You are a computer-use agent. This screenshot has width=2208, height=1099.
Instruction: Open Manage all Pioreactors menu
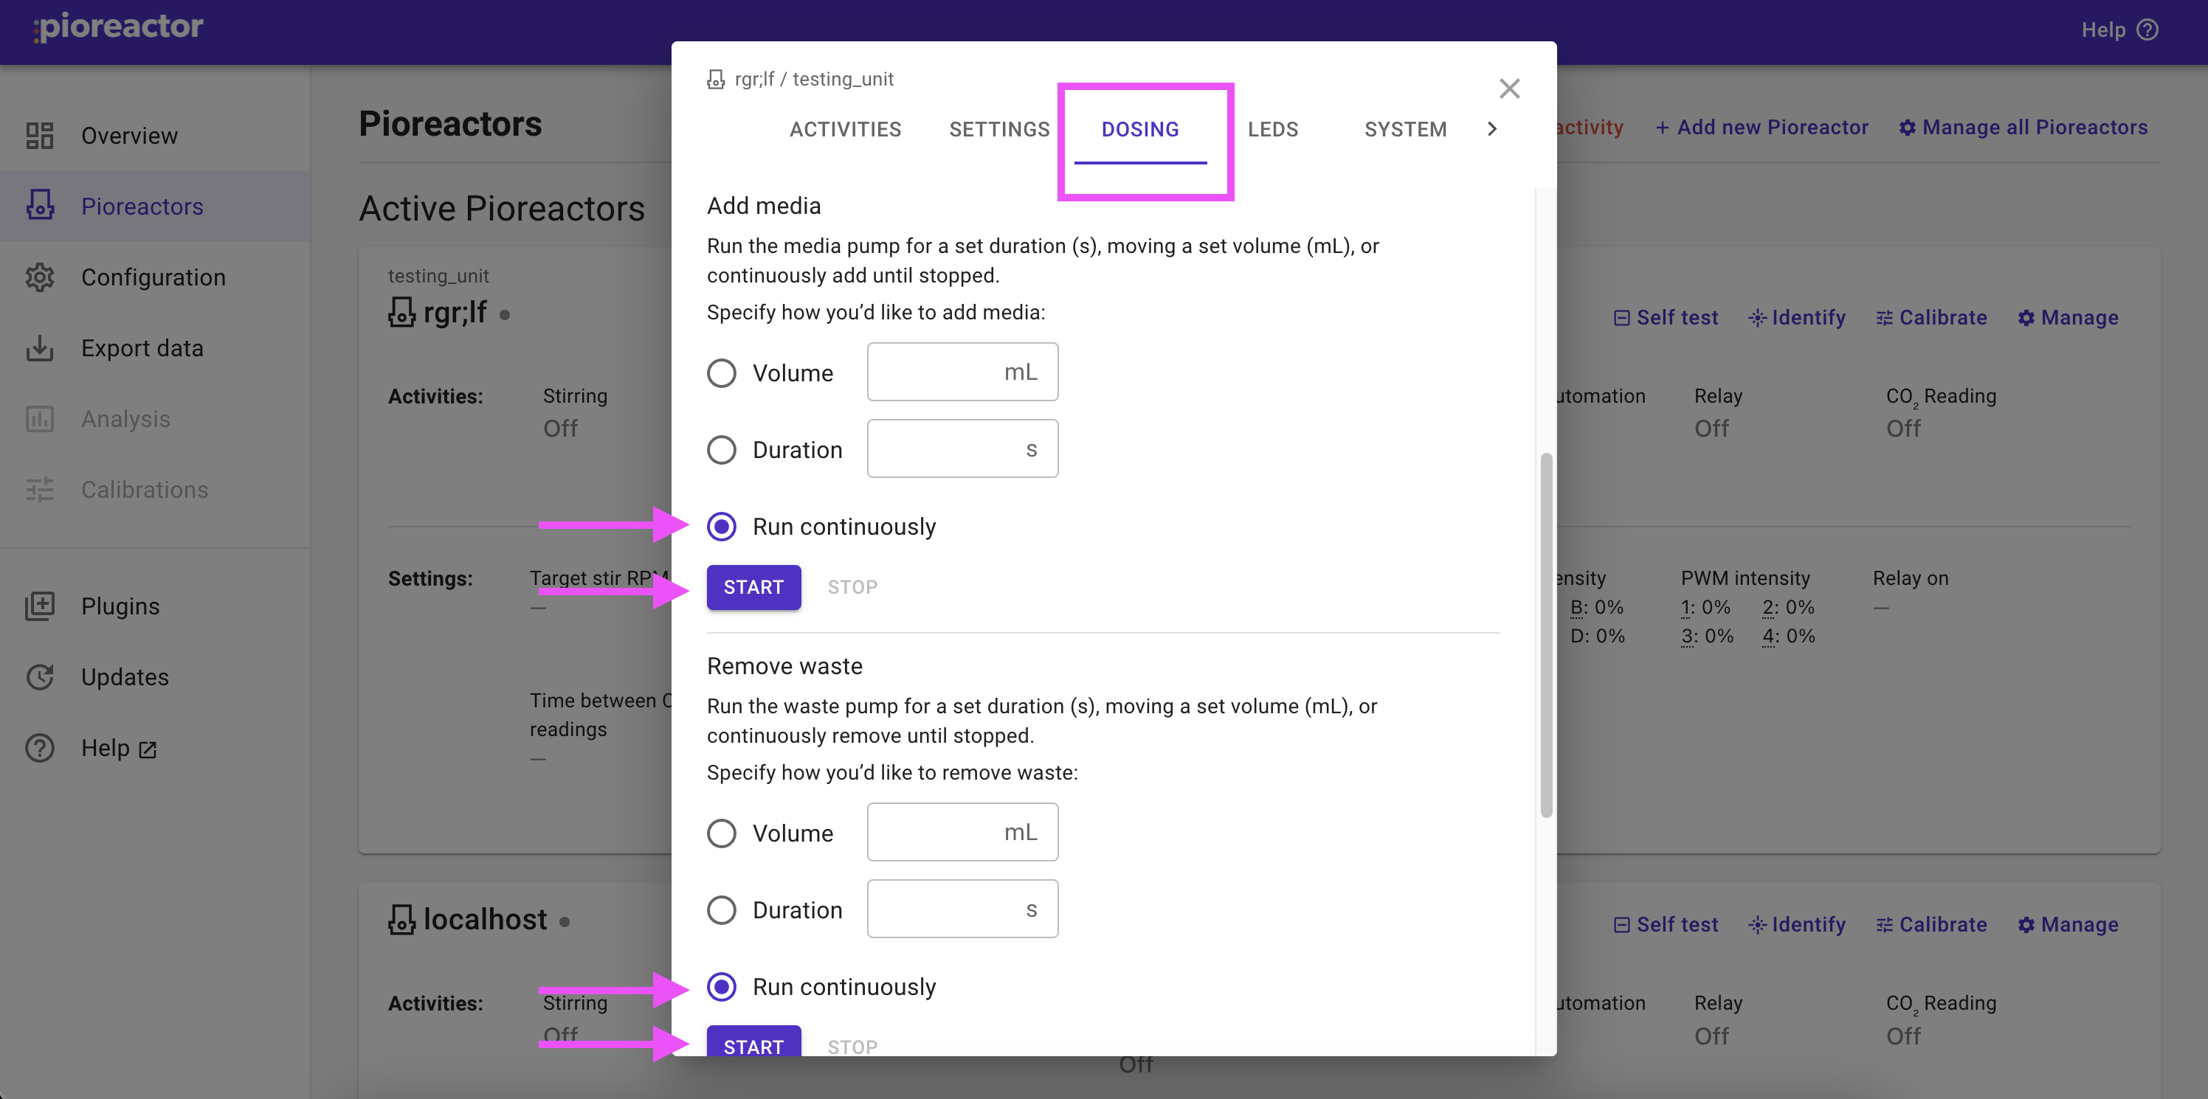[2023, 128]
